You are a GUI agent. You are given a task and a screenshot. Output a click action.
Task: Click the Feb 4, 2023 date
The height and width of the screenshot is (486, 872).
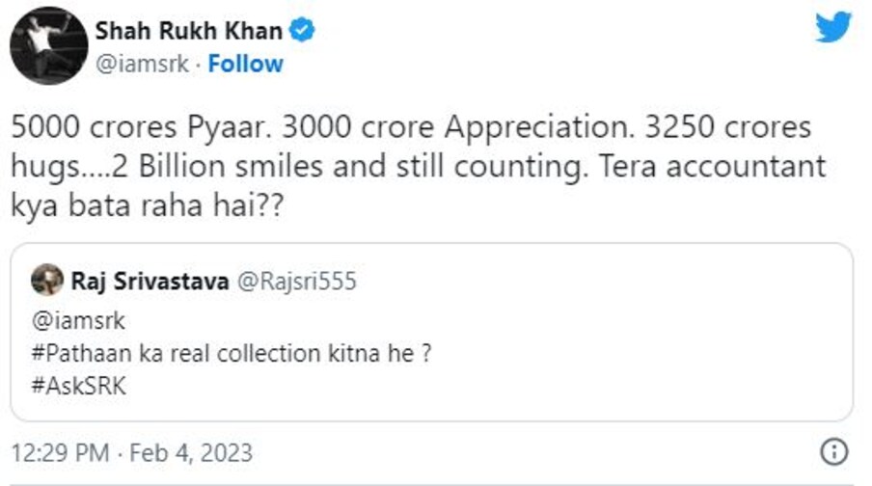click(x=191, y=452)
